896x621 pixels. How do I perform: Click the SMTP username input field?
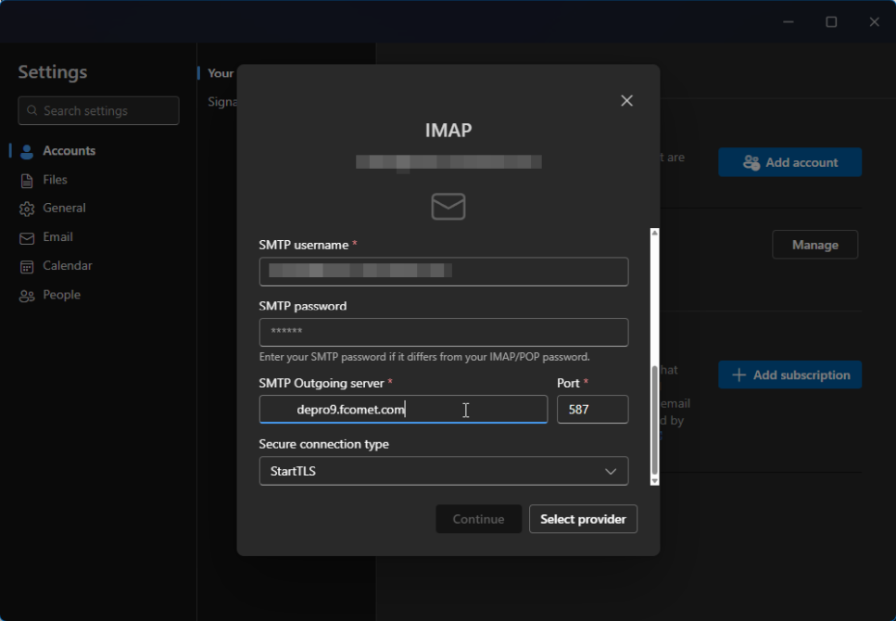point(444,272)
